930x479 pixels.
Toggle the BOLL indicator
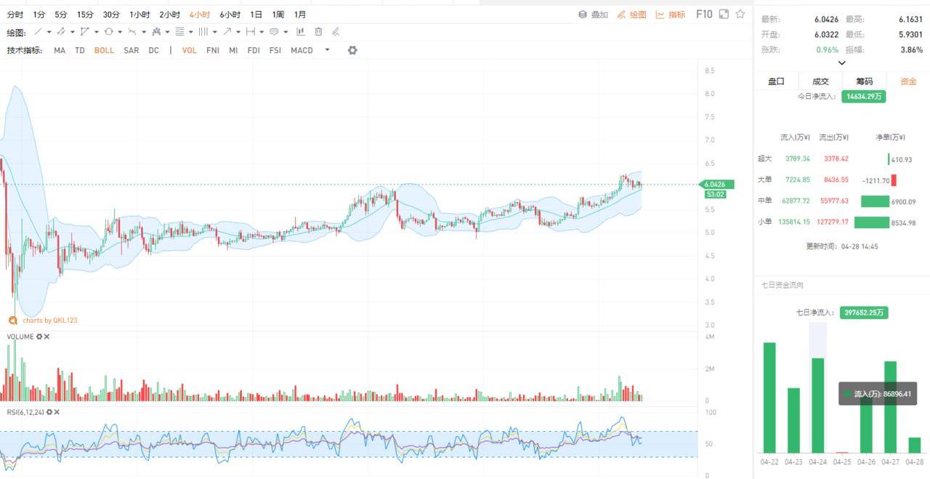point(104,50)
